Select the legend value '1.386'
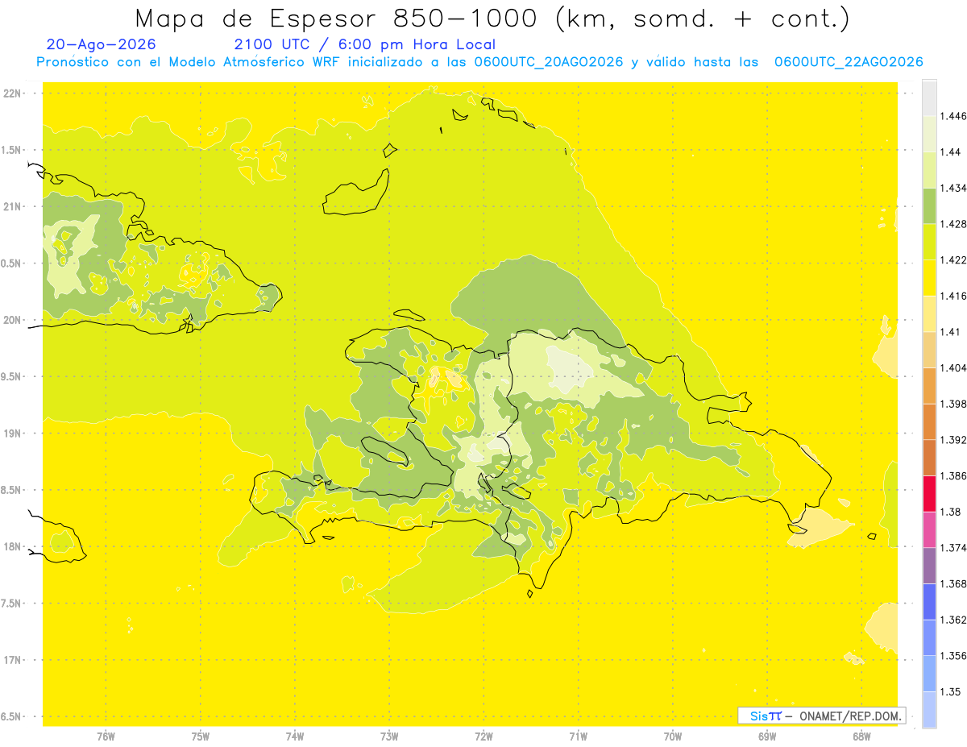Screen dimensions: 967x747 952,476
